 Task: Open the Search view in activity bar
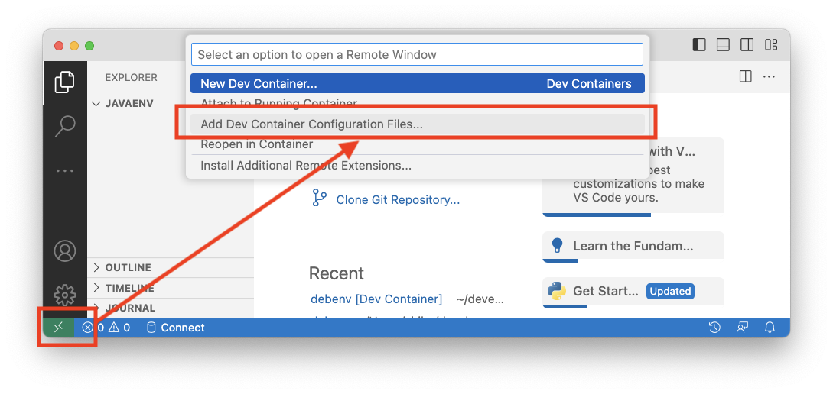pos(65,126)
